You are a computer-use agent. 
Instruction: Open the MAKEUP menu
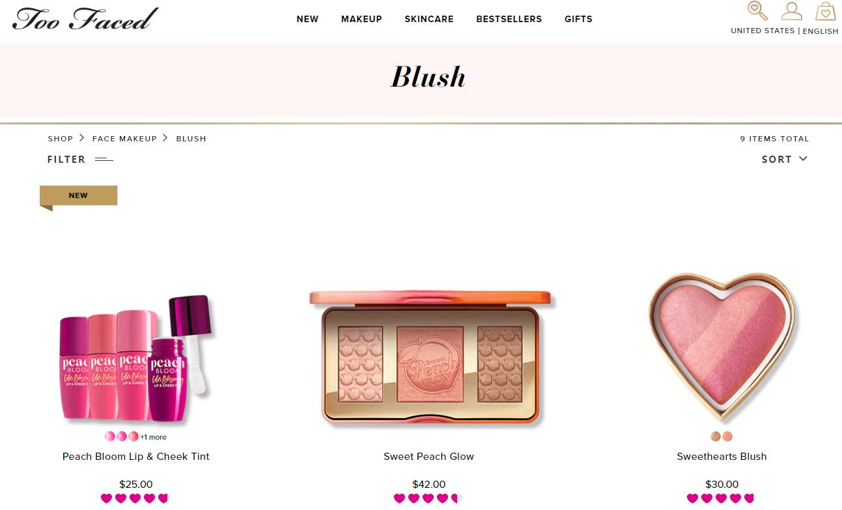361,19
